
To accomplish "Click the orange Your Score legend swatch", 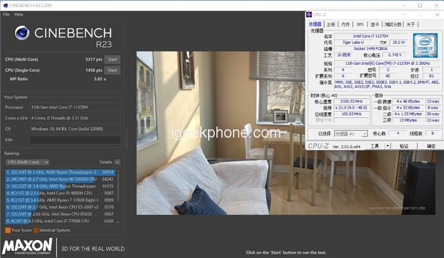I will pos(8,230).
